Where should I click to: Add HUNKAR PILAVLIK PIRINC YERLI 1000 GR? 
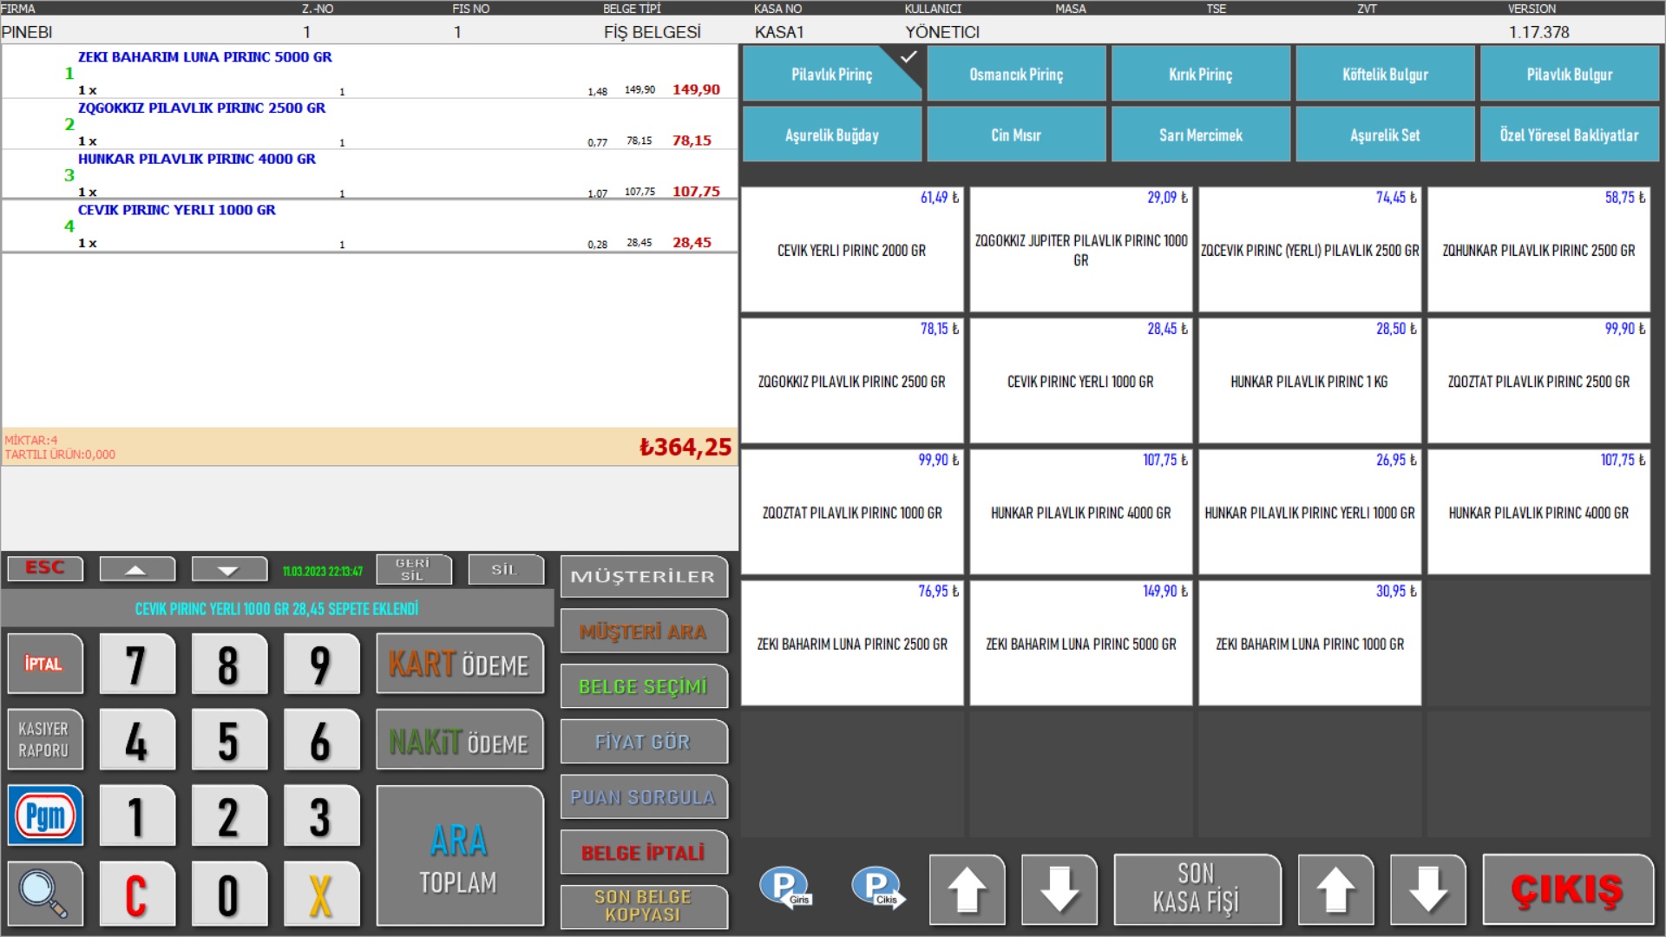coord(1310,512)
